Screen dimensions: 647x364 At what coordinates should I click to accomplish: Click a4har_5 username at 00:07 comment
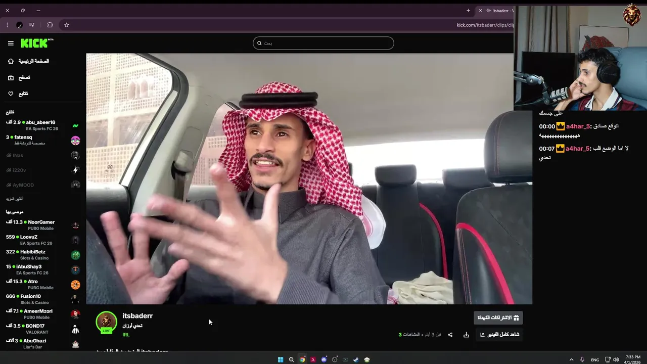tap(578, 149)
